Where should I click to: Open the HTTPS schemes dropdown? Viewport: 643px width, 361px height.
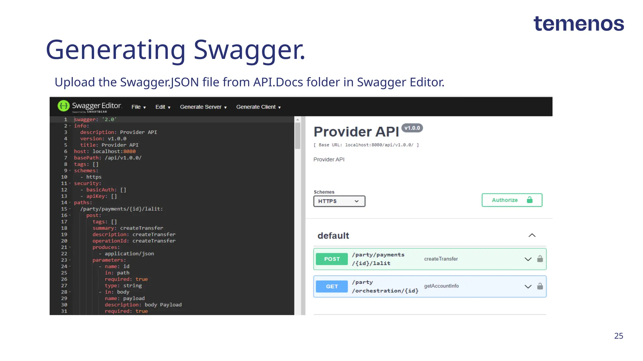point(339,201)
